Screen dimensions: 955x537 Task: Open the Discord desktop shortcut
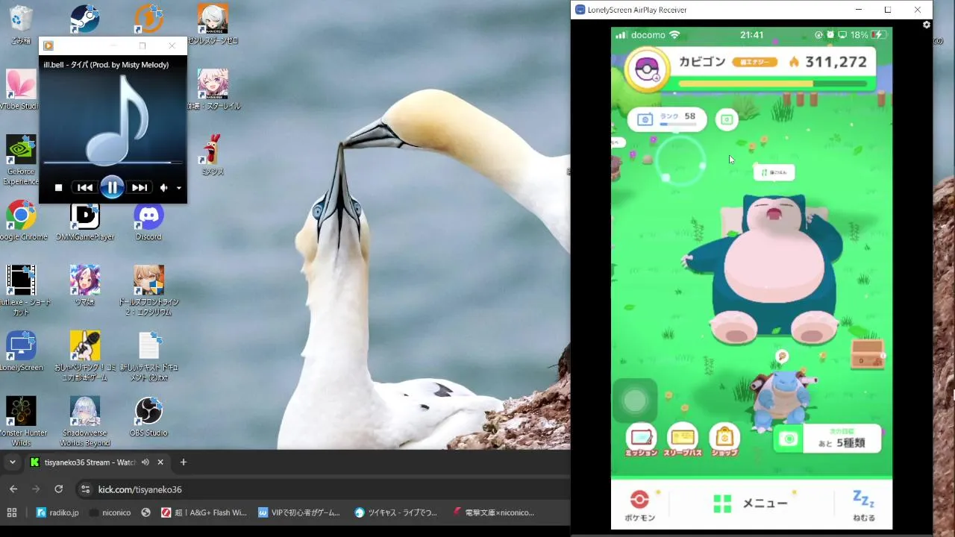point(148,220)
